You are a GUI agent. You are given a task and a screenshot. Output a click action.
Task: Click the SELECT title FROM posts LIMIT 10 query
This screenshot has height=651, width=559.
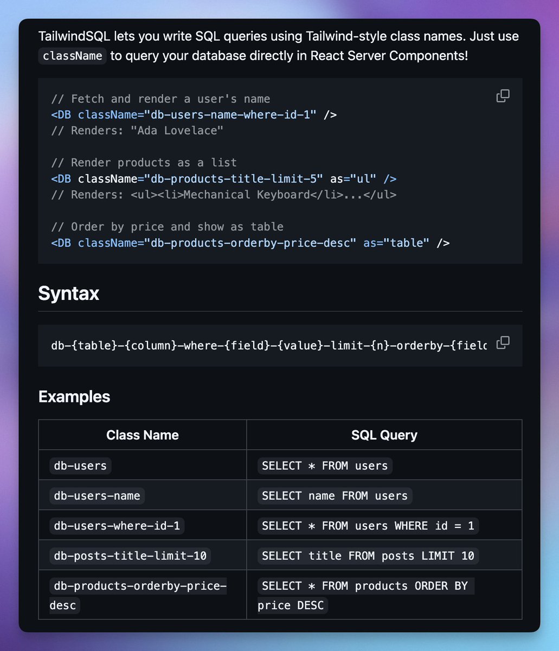pyautogui.click(x=368, y=556)
